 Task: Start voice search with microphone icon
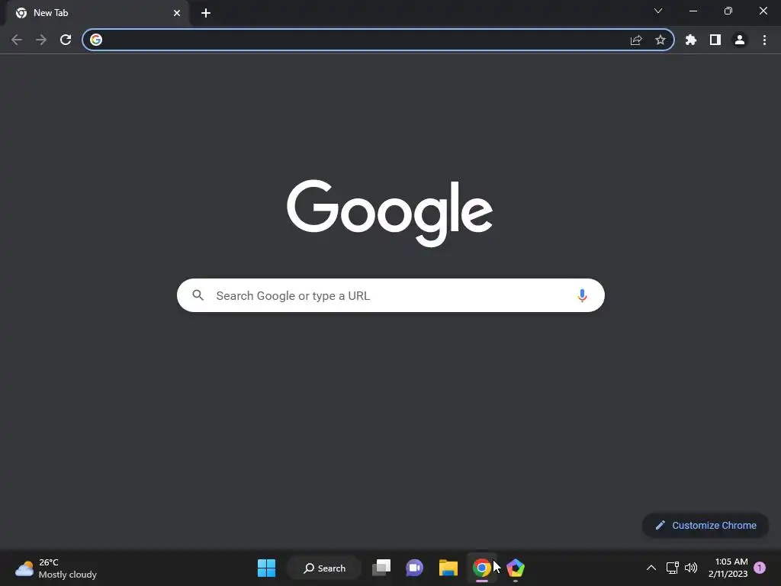582,295
